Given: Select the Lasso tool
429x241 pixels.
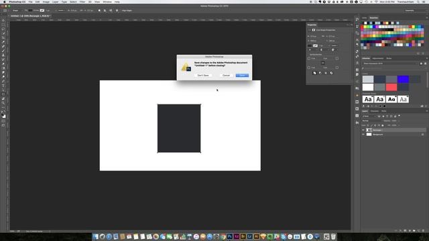Looking at the screenshot, I should pos(3,29).
